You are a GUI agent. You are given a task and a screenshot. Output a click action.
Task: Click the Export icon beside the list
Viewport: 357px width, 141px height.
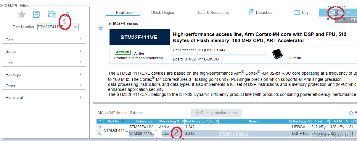pyautogui.click(x=351, y=113)
